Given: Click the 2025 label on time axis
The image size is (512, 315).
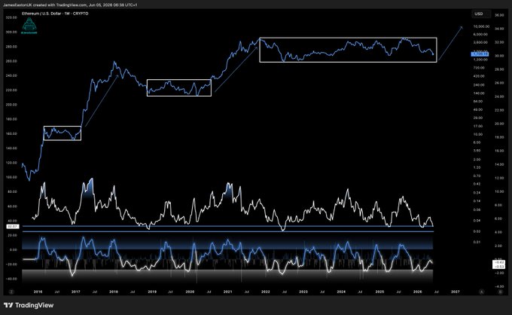Looking at the screenshot, I should click(379, 292).
